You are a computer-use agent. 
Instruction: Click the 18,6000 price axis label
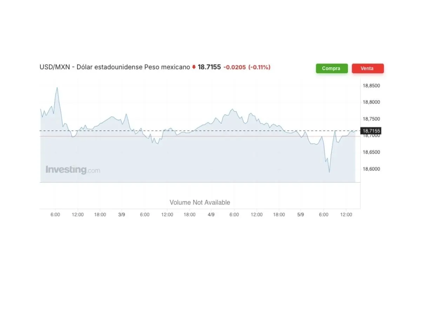[x=371, y=169]
